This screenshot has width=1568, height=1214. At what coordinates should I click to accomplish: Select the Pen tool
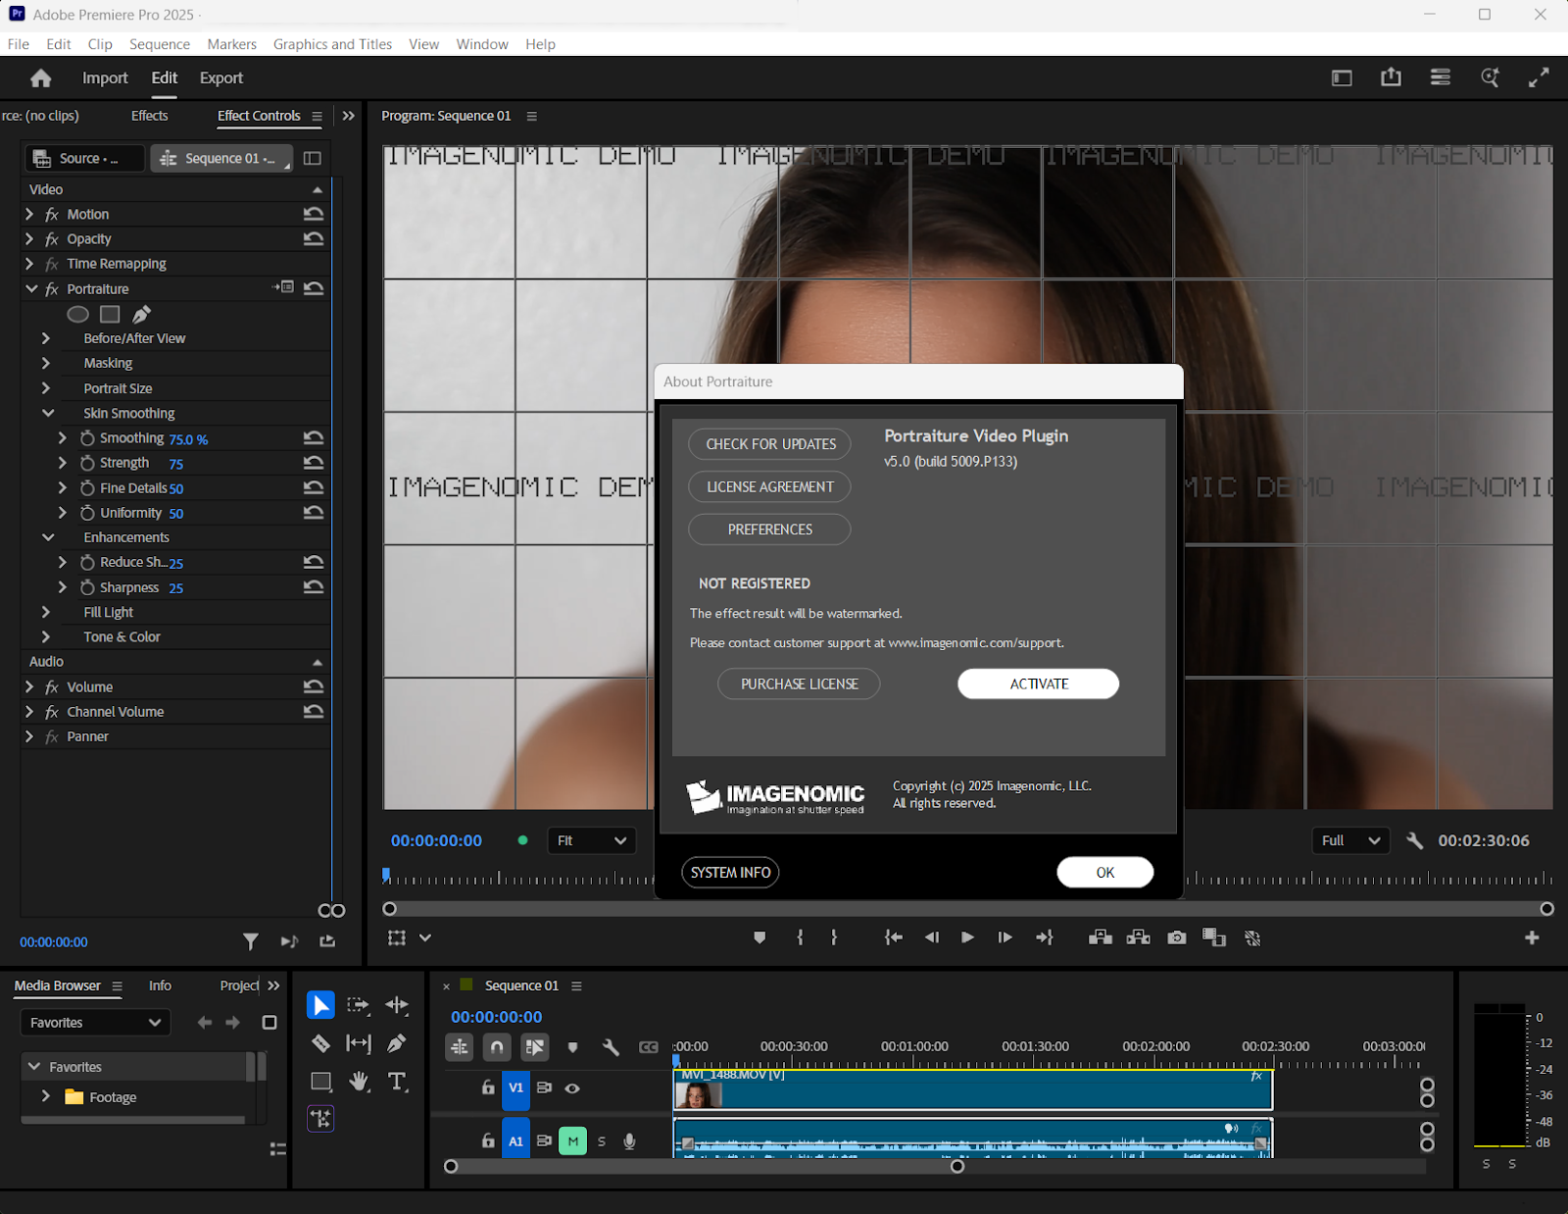point(397,1043)
